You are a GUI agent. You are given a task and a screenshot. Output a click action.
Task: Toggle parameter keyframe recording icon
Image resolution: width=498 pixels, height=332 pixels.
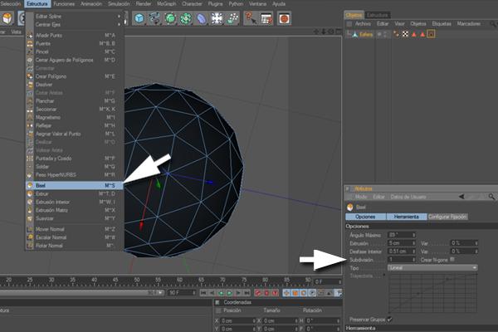313,293
